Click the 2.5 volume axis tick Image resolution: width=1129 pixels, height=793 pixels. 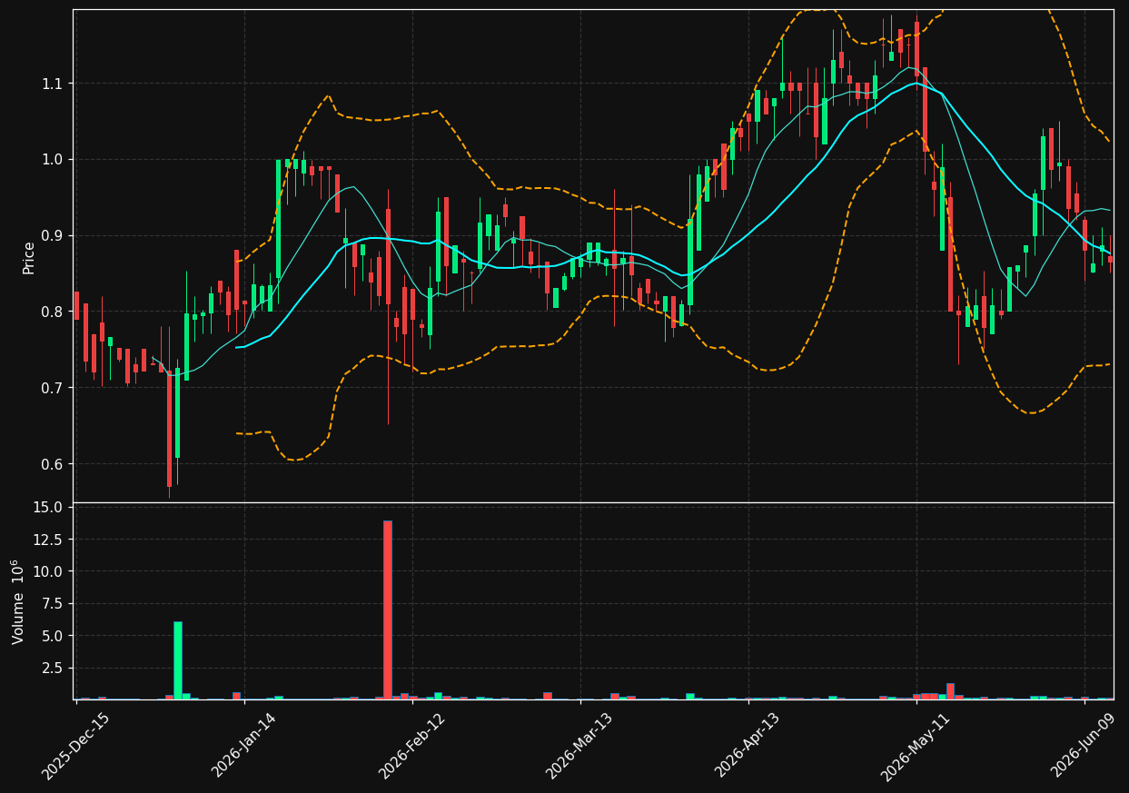click(x=54, y=669)
